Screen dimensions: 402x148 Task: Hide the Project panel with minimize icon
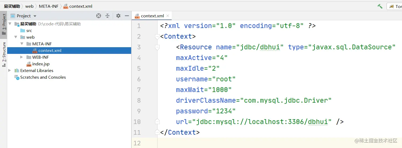click(127, 16)
